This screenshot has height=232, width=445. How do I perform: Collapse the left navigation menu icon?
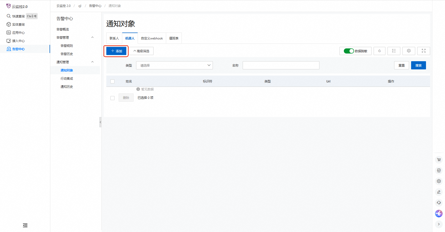pyautogui.click(x=25, y=225)
